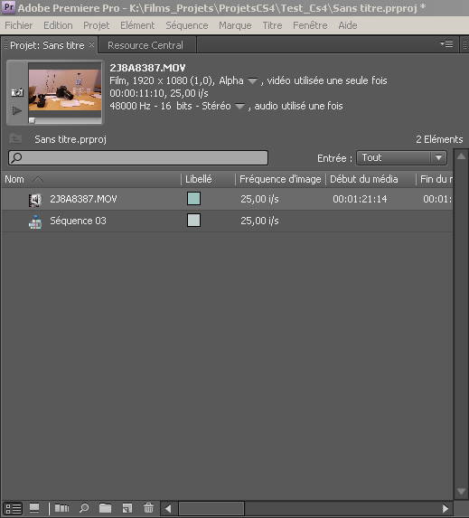Open the Fenêtre menu
The image size is (469, 518).
tap(310, 25)
